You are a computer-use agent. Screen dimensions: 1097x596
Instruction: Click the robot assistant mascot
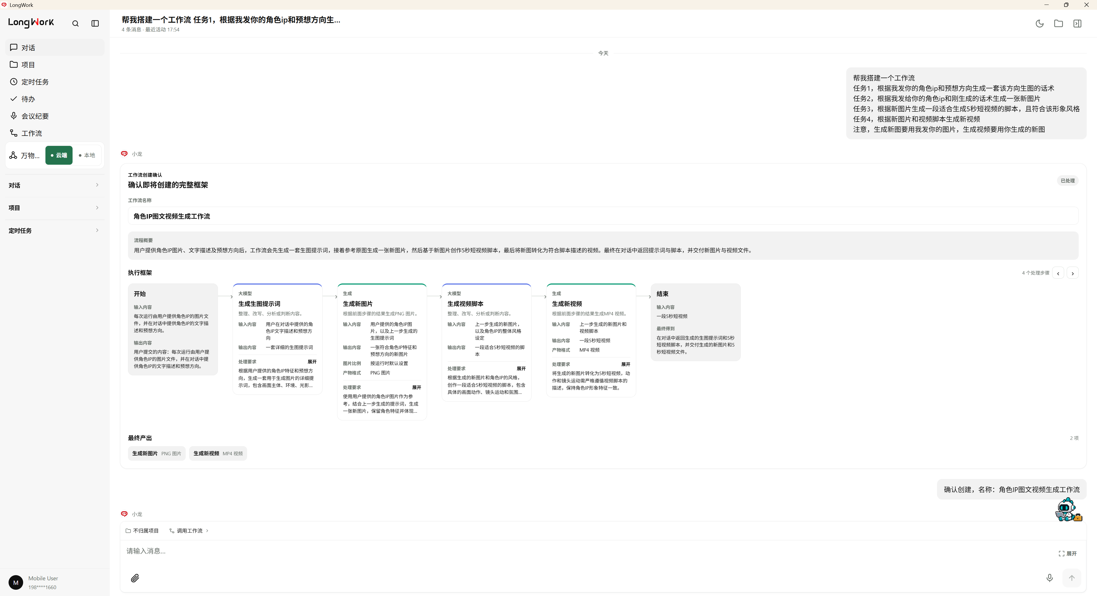[x=1068, y=509]
